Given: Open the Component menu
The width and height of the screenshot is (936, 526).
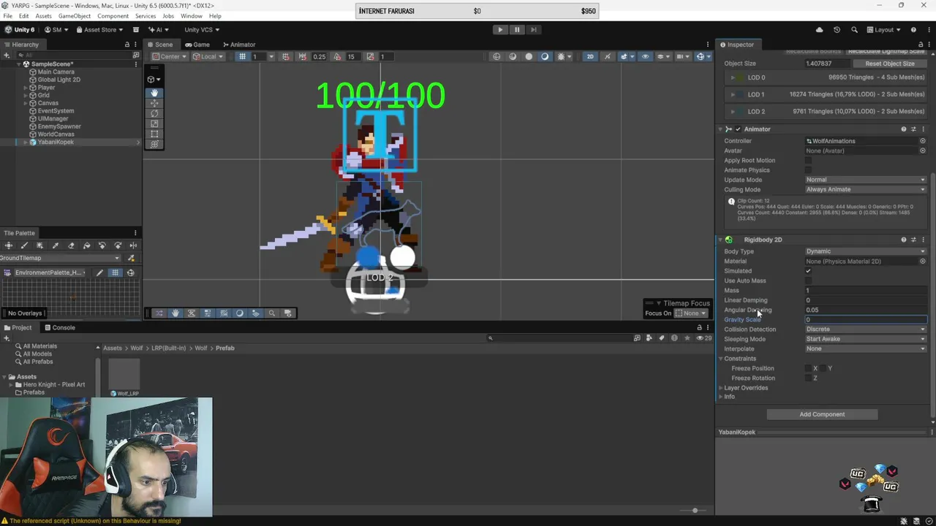Looking at the screenshot, I should [113, 16].
